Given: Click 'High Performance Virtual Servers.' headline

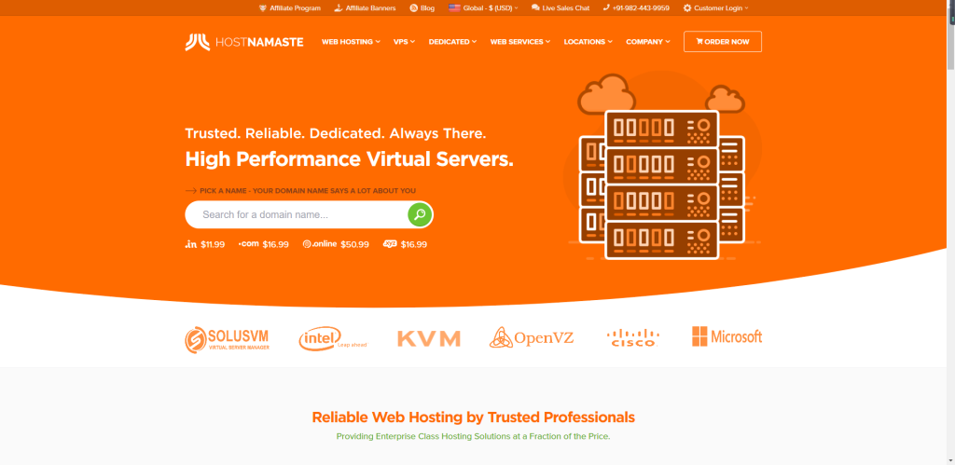Looking at the screenshot, I should (349, 158).
